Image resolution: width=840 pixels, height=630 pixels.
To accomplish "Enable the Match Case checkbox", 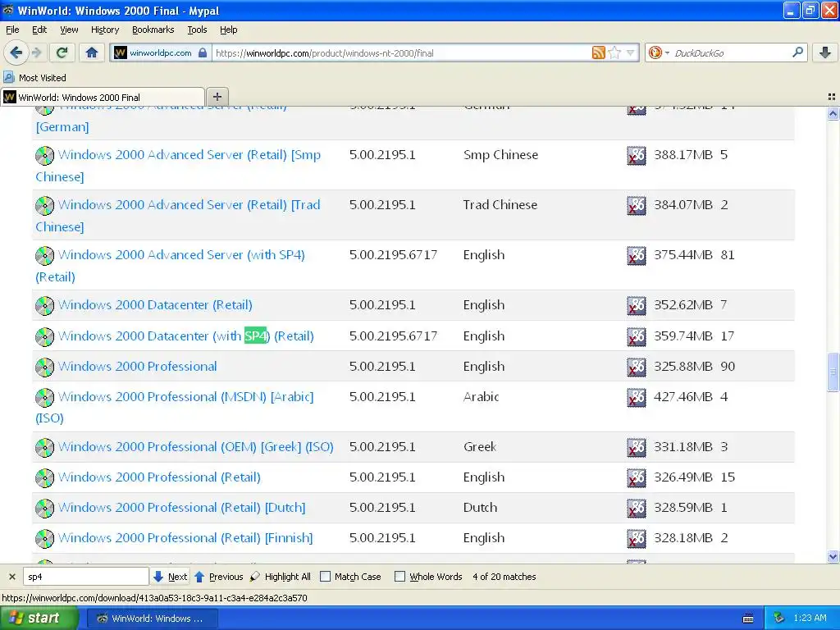I will 325,577.
